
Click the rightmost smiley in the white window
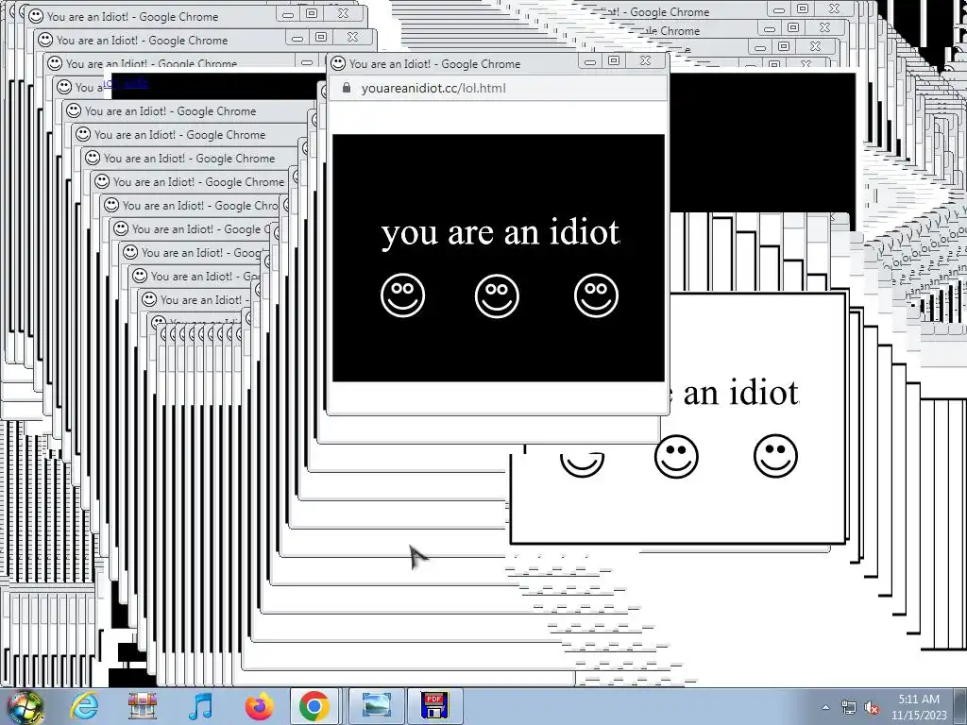coord(776,456)
